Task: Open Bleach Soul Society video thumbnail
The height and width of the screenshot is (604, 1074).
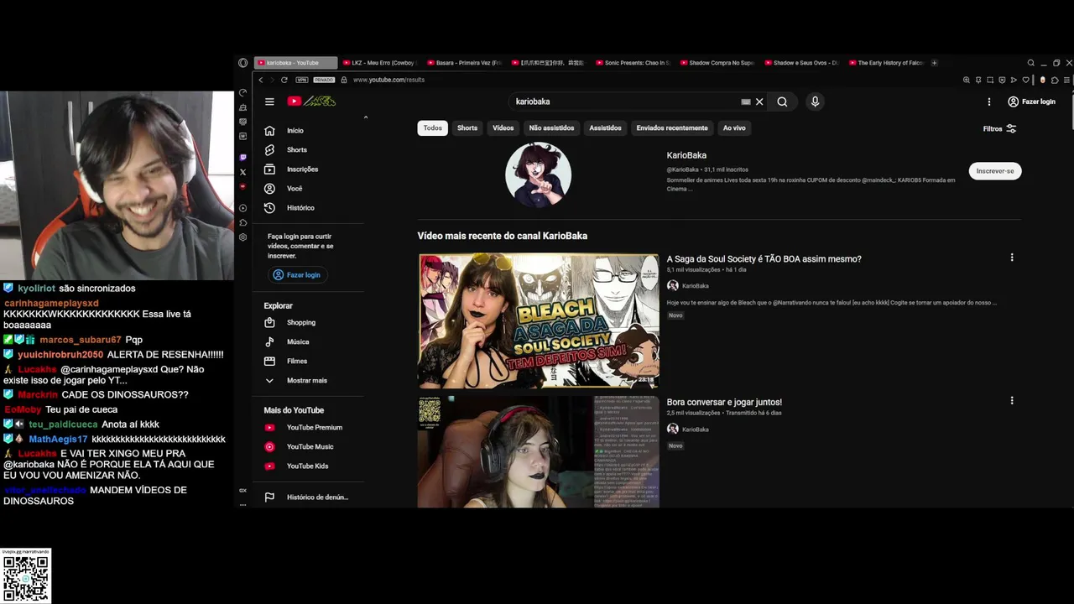Action: [539, 320]
